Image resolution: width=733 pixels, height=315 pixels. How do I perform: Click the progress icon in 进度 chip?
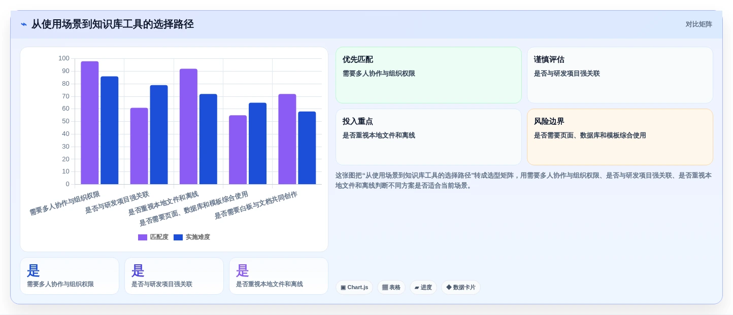point(417,288)
